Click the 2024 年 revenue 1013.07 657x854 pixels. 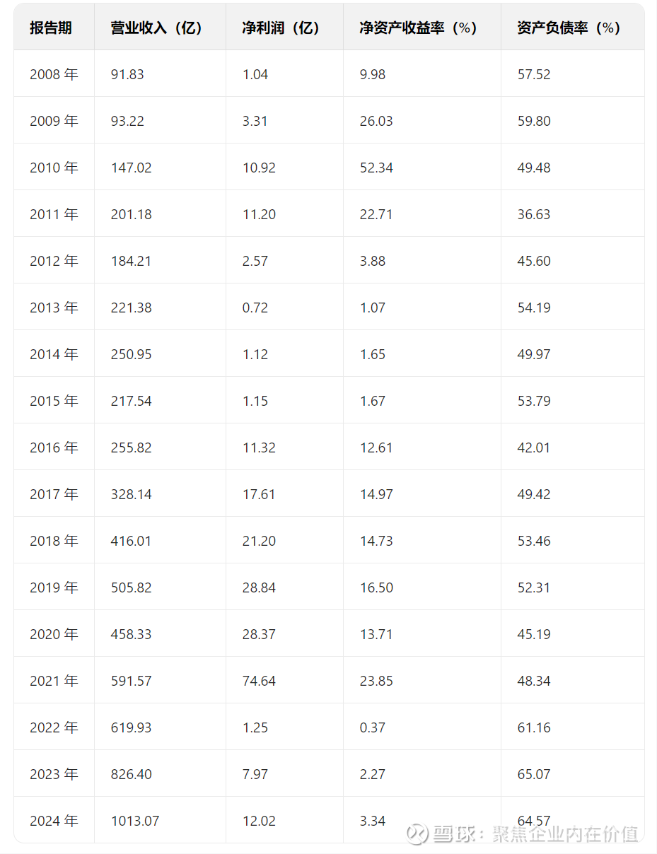(x=135, y=821)
